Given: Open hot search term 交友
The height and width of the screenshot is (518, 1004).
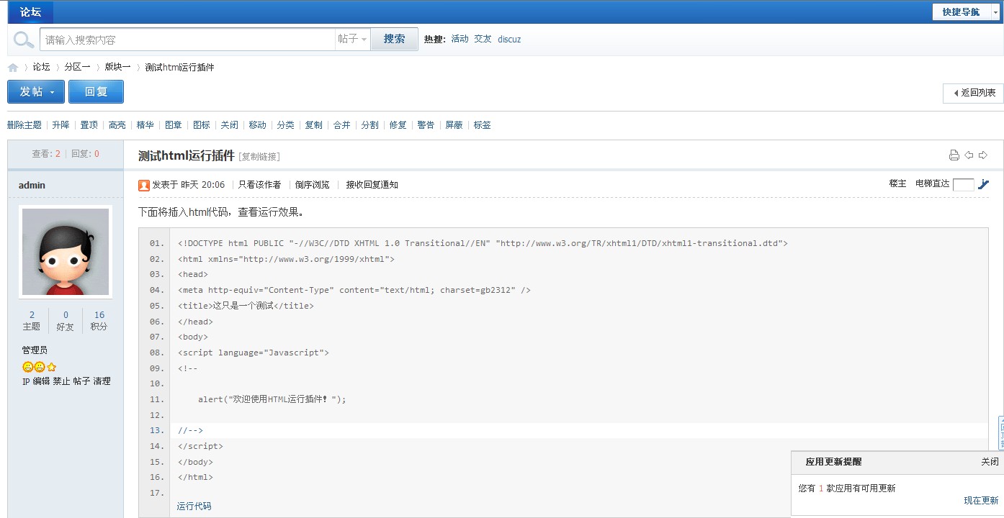Looking at the screenshot, I should point(483,39).
